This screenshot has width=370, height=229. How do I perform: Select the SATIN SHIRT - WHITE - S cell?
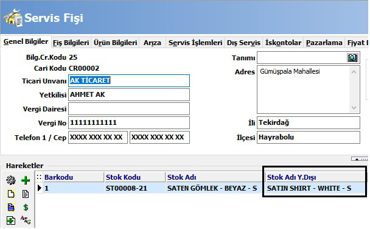point(315,188)
